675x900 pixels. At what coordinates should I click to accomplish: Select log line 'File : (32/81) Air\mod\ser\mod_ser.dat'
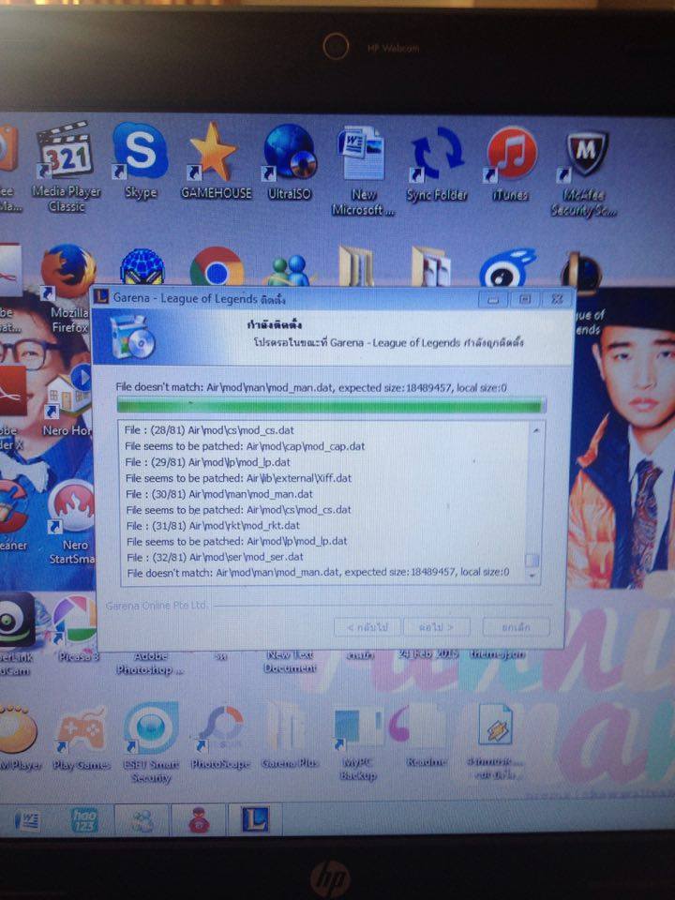216,557
